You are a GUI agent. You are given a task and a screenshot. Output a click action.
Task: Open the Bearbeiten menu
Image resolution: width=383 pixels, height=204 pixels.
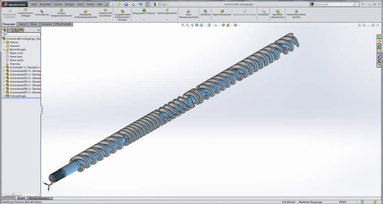(46, 4)
